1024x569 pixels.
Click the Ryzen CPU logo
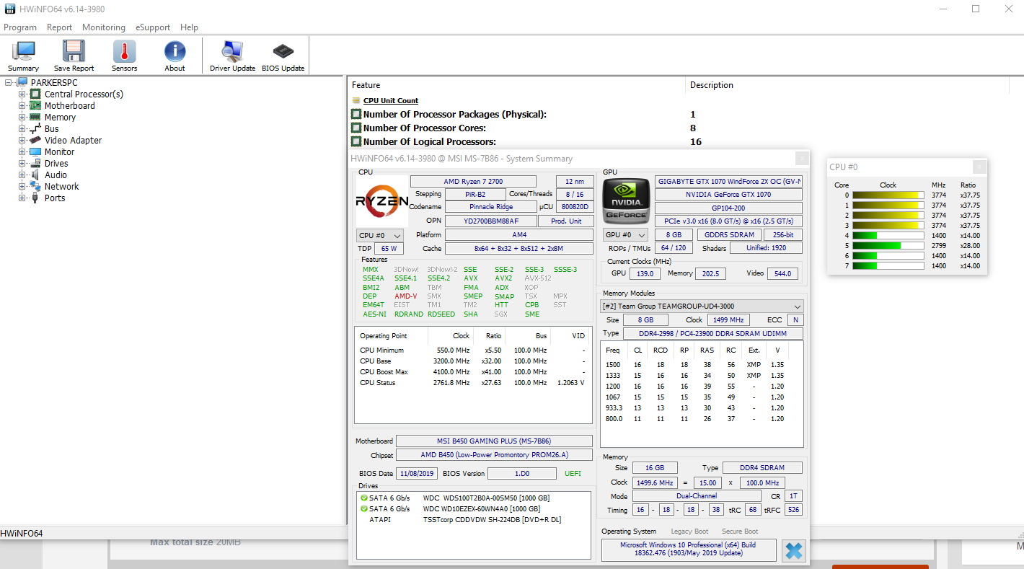pyautogui.click(x=381, y=201)
